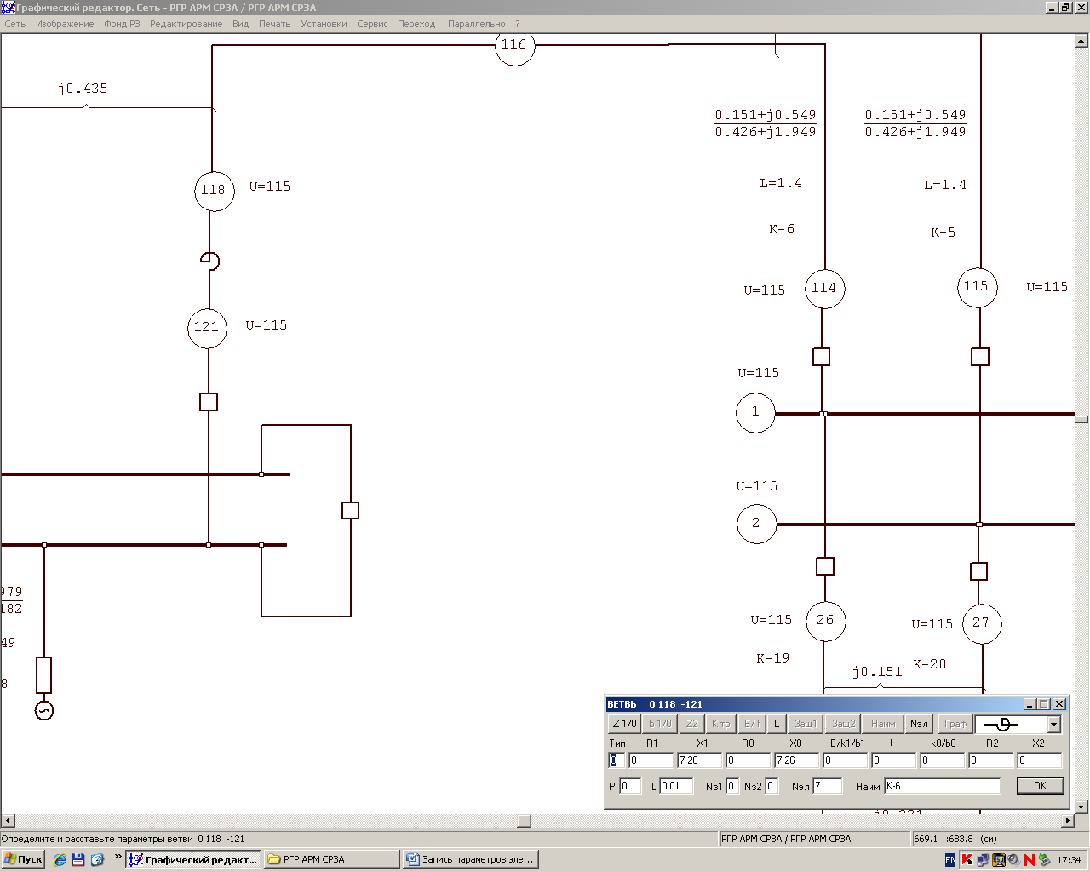Open the Печать menu

(x=274, y=24)
